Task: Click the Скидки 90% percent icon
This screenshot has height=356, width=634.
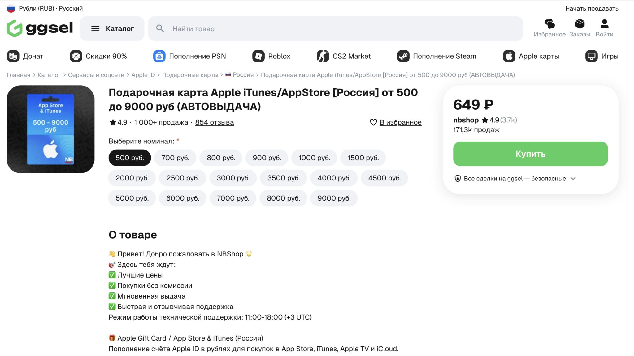Action: click(x=76, y=56)
